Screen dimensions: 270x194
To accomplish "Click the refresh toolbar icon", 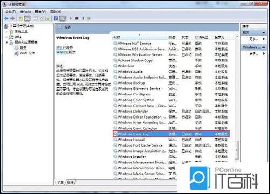I will tap(42, 18).
